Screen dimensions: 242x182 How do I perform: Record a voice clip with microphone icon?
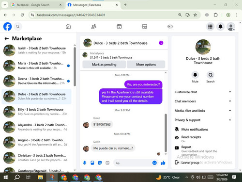(x=85, y=163)
